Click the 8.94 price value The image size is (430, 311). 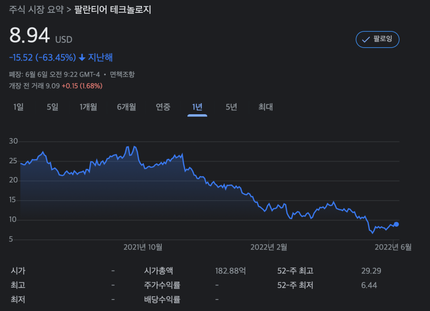(29, 35)
